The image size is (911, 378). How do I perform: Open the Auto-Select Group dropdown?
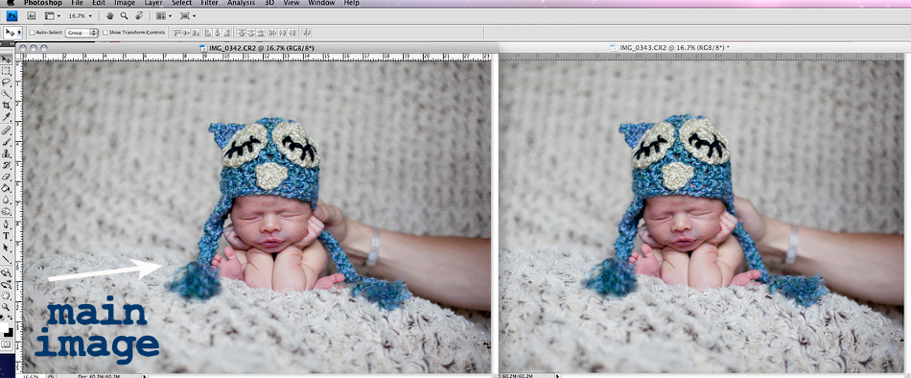coord(82,33)
